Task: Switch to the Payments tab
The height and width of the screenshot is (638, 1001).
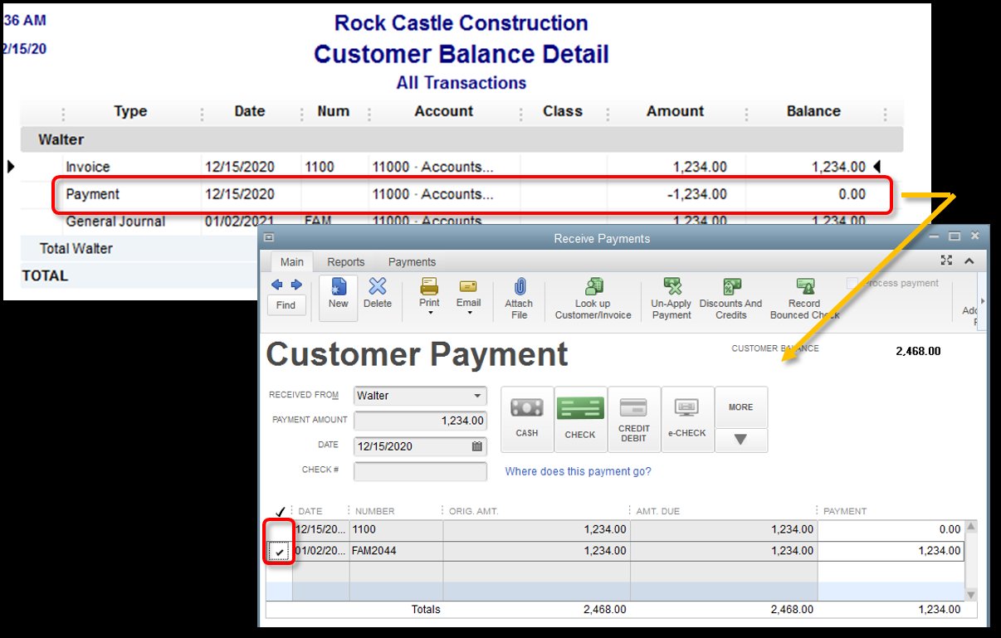Action: click(412, 262)
